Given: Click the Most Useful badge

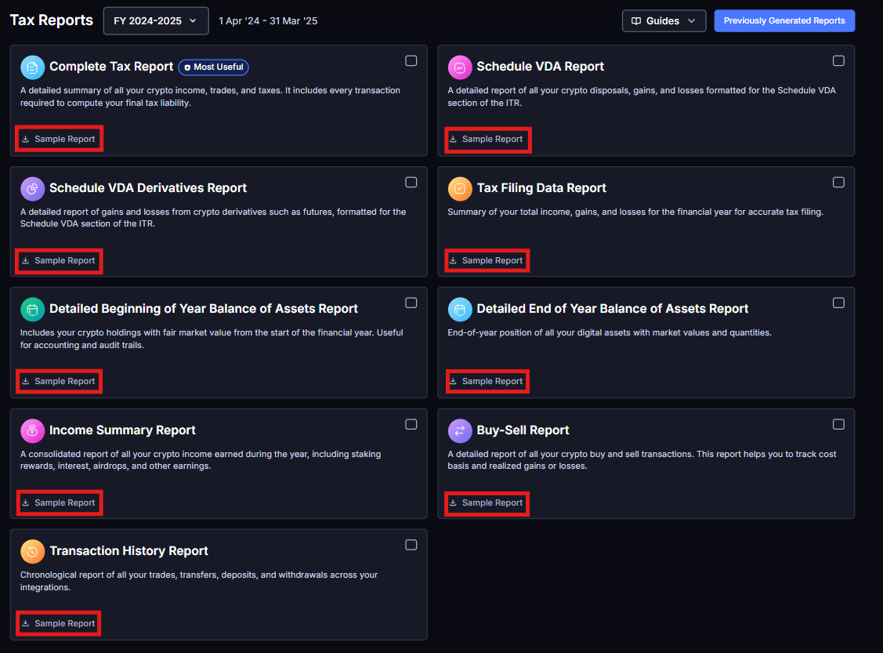Looking at the screenshot, I should pos(213,67).
